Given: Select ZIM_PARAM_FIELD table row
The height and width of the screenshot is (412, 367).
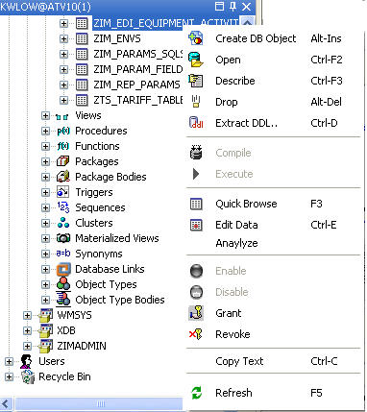Looking at the screenshot, I should coord(137,69).
